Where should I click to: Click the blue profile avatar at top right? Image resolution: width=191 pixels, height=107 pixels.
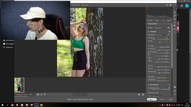(187, 6)
